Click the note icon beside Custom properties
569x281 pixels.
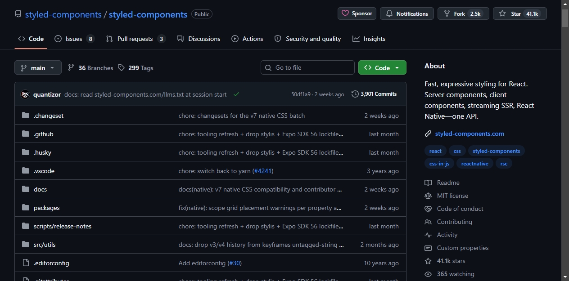click(x=428, y=248)
